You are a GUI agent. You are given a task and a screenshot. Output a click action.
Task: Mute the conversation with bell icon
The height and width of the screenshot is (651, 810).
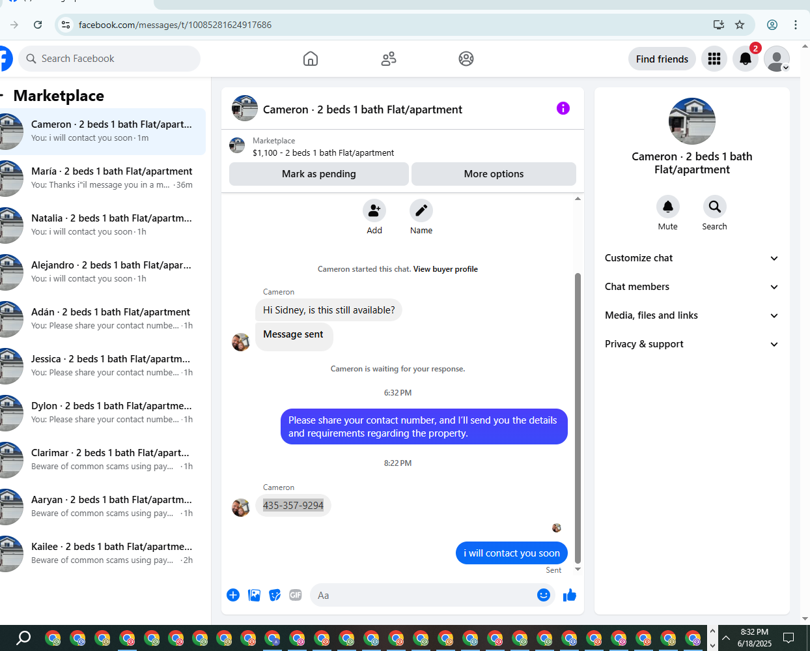coord(668,207)
